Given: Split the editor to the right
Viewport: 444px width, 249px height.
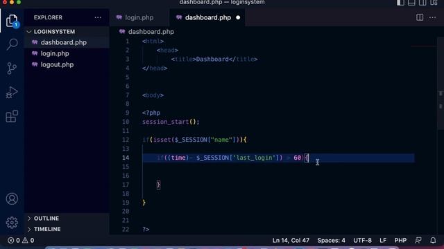Looking at the screenshot, I should [420, 17].
